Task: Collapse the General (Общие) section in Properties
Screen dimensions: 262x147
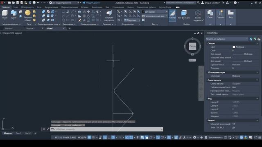Action: (x=257, y=43)
